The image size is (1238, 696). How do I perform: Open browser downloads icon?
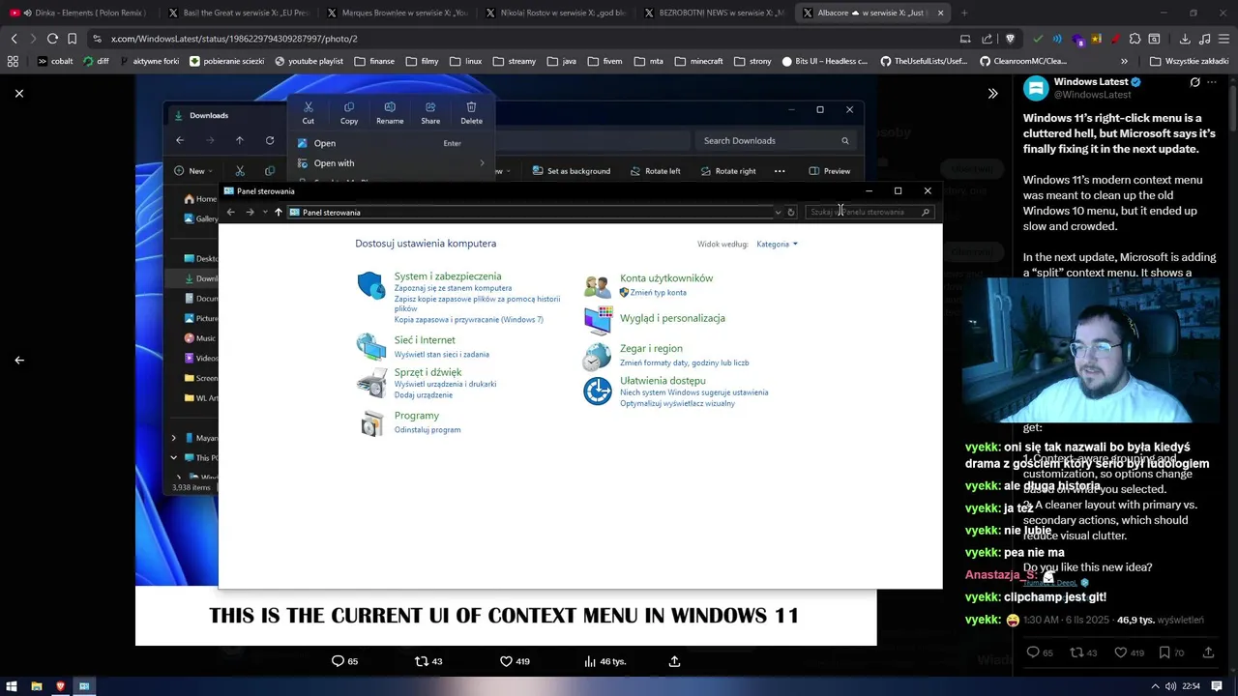1185,39
